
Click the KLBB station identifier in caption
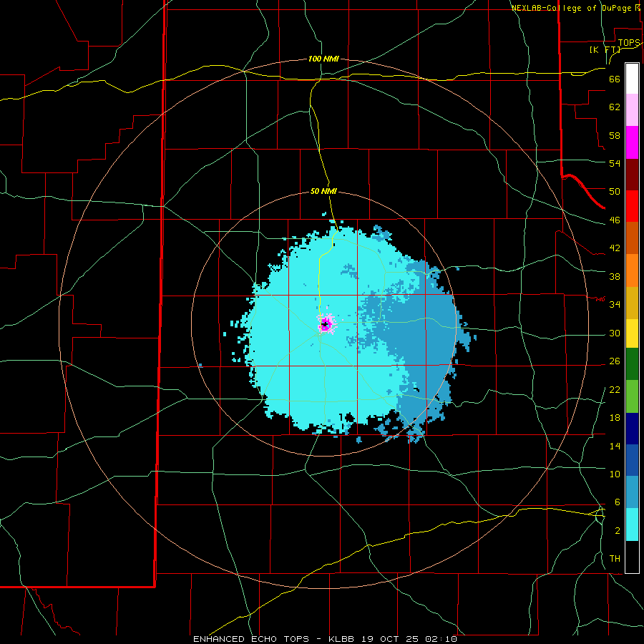pos(343,639)
